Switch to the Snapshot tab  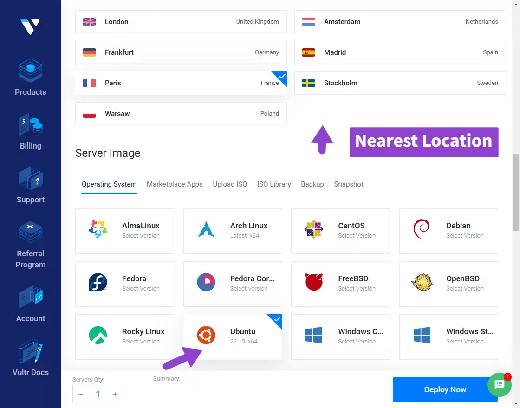[x=349, y=184]
